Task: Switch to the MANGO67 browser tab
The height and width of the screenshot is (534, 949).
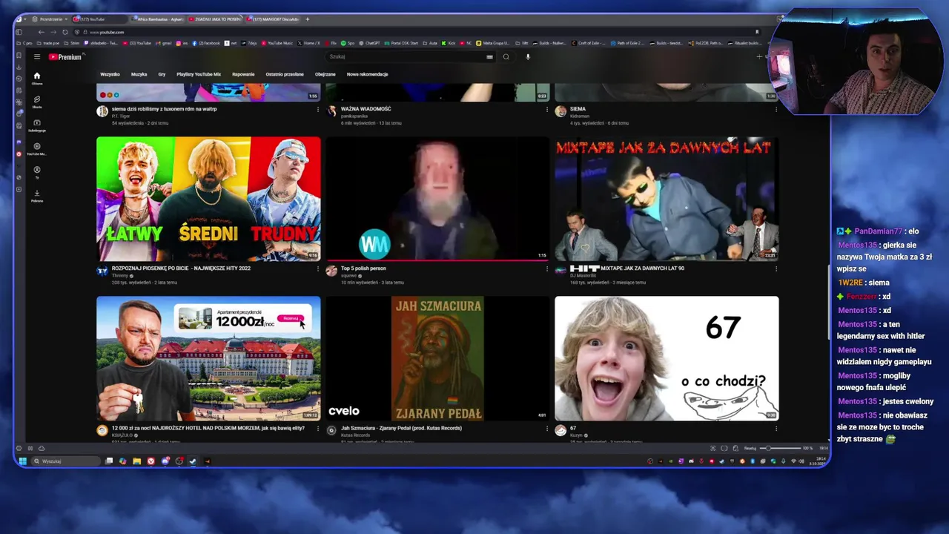Action: pos(273,19)
